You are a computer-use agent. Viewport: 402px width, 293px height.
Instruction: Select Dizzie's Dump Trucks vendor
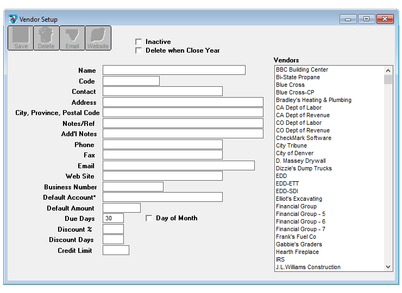pos(304,168)
